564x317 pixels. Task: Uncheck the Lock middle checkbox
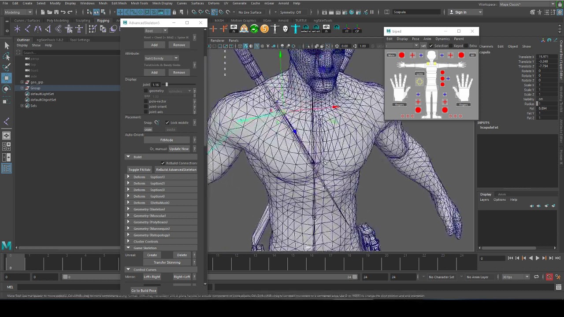pyautogui.click(x=167, y=122)
